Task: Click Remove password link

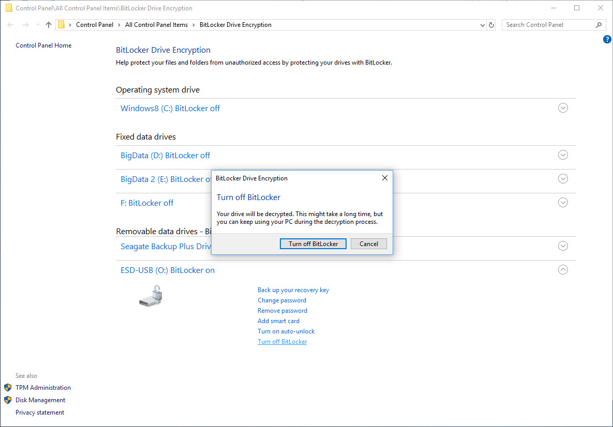Action: (282, 311)
